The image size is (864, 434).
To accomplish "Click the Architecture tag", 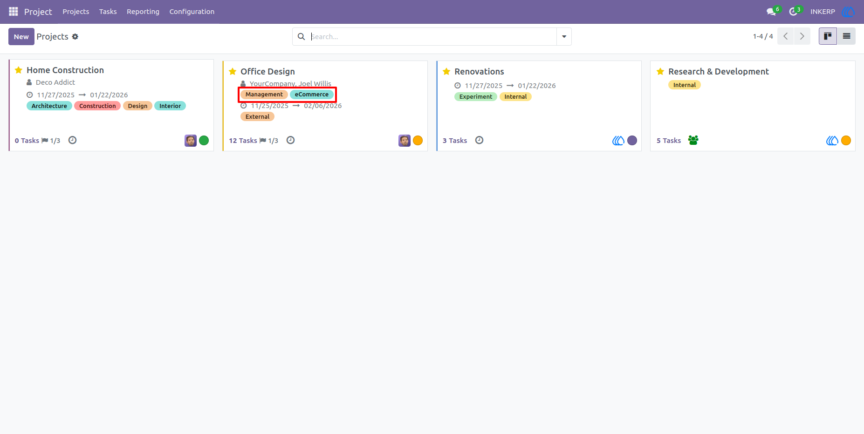I will (x=49, y=106).
